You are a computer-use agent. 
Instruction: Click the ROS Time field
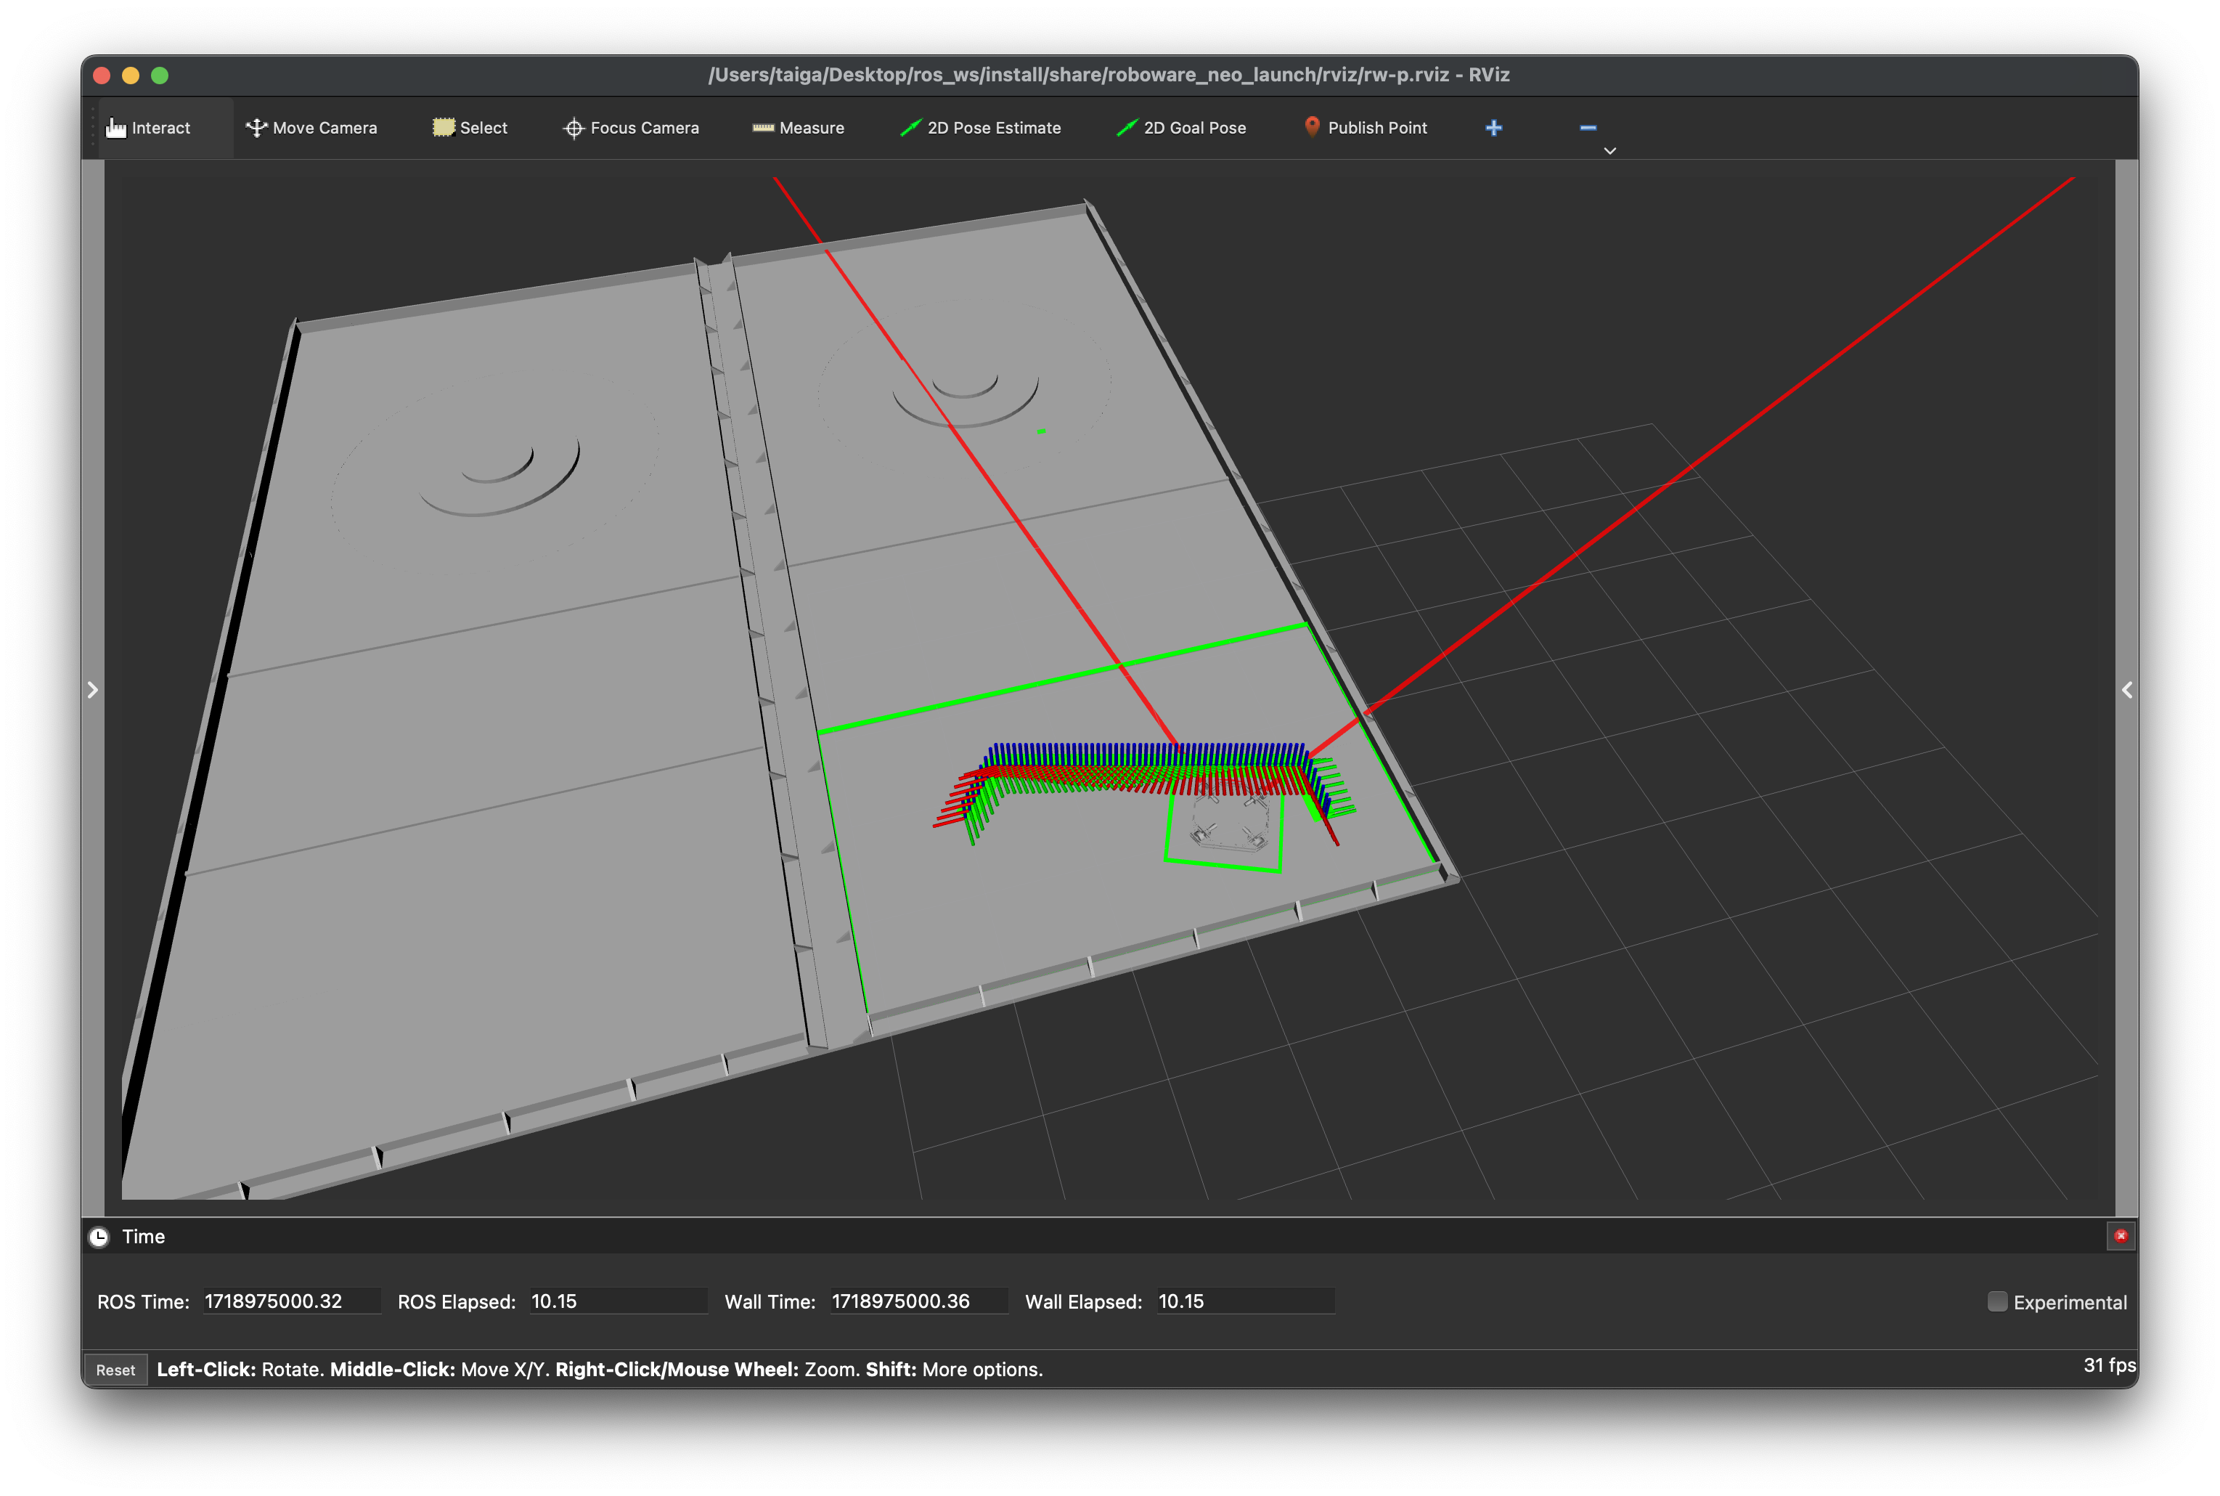(x=291, y=1301)
